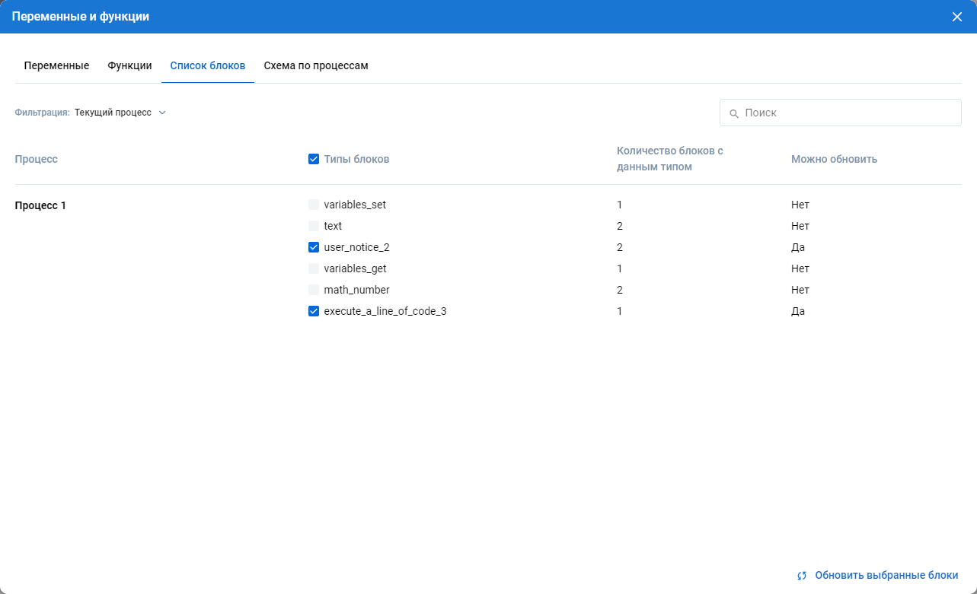Click the variables_set block type name

coord(356,205)
